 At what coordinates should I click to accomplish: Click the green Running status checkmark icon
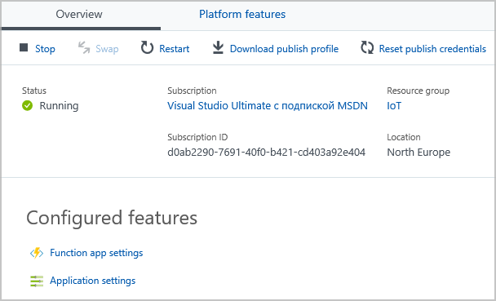(x=28, y=105)
